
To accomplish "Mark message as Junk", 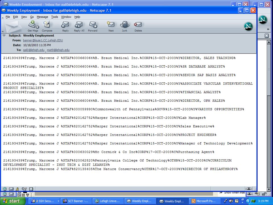I will tap(125, 26).
